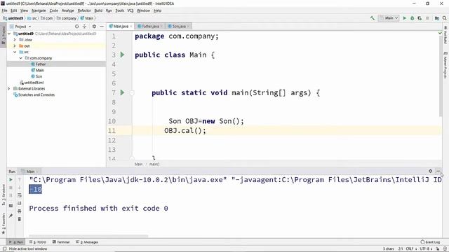Open the Messages tool window
The height and width of the screenshot is (252, 449).
tap(87, 242)
